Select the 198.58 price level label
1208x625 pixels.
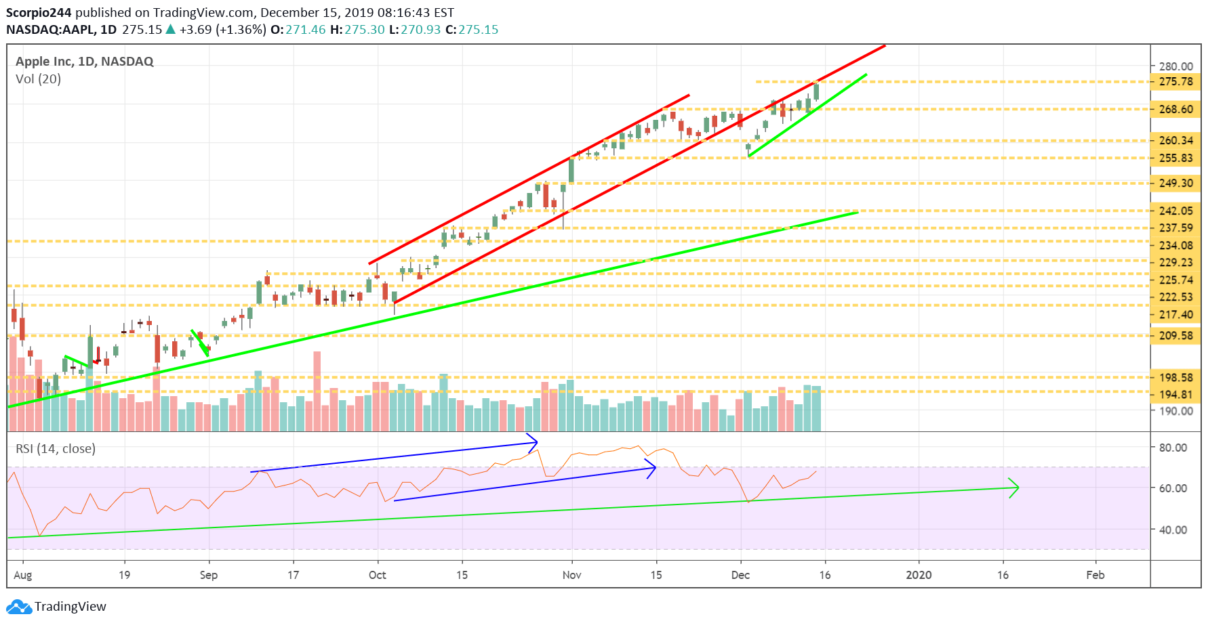click(x=1175, y=378)
